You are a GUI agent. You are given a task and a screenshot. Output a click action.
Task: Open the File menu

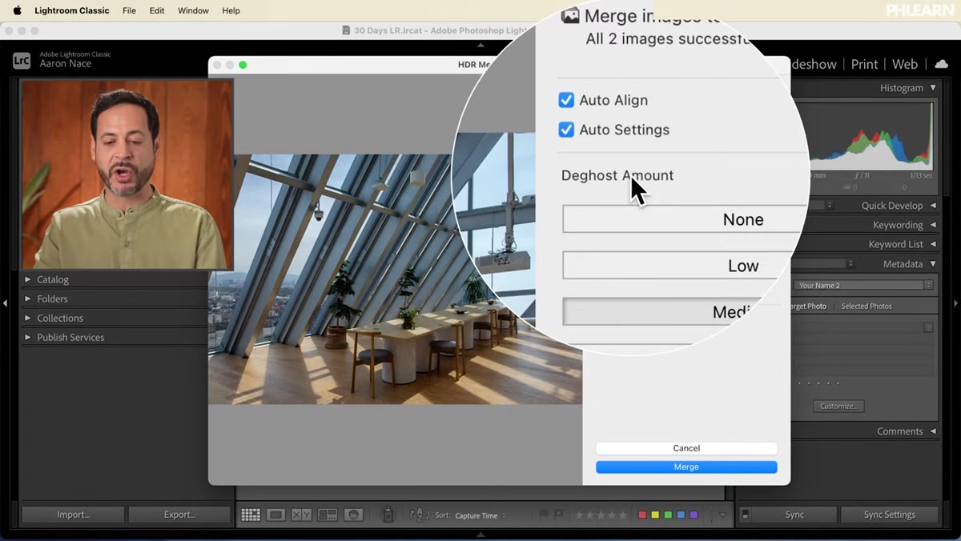(x=129, y=10)
